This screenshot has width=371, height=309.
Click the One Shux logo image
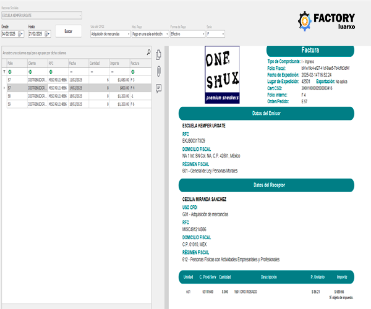click(222, 76)
